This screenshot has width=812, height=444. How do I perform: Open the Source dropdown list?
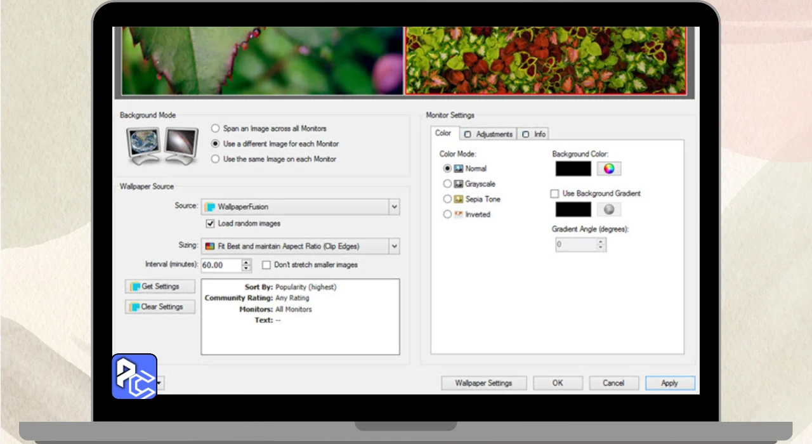tap(394, 207)
